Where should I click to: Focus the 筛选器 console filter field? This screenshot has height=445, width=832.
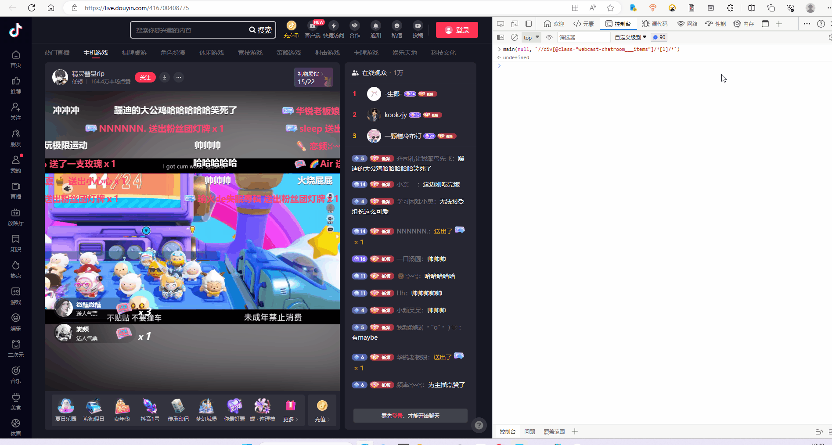[583, 37]
